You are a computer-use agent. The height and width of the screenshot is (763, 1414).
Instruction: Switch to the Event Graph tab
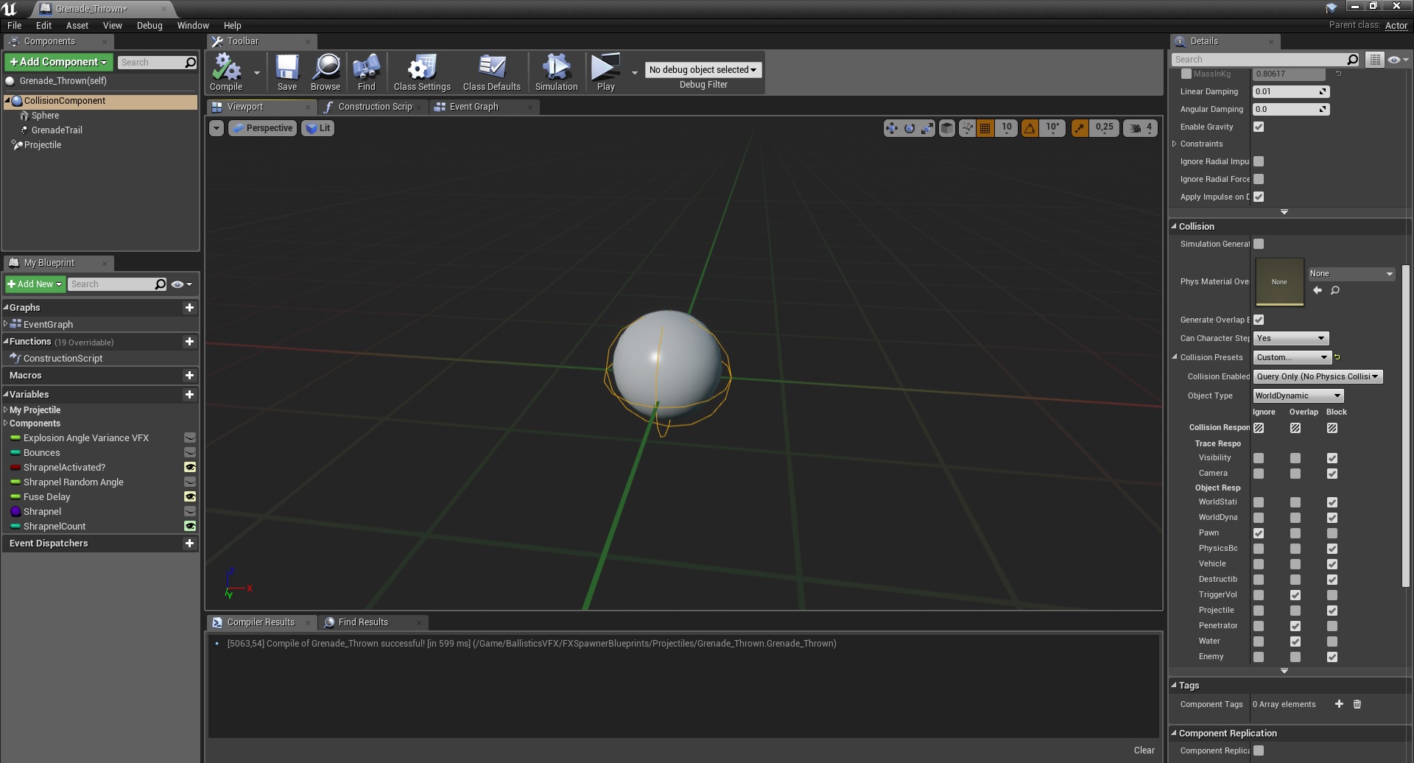pyautogui.click(x=475, y=107)
